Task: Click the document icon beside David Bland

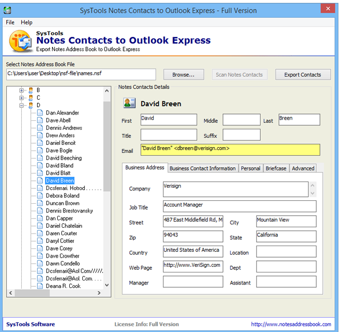Action: click(x=40, y=165)
